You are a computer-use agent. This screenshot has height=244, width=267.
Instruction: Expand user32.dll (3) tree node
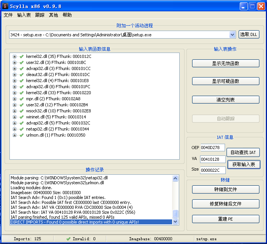(x=14, y=63)
